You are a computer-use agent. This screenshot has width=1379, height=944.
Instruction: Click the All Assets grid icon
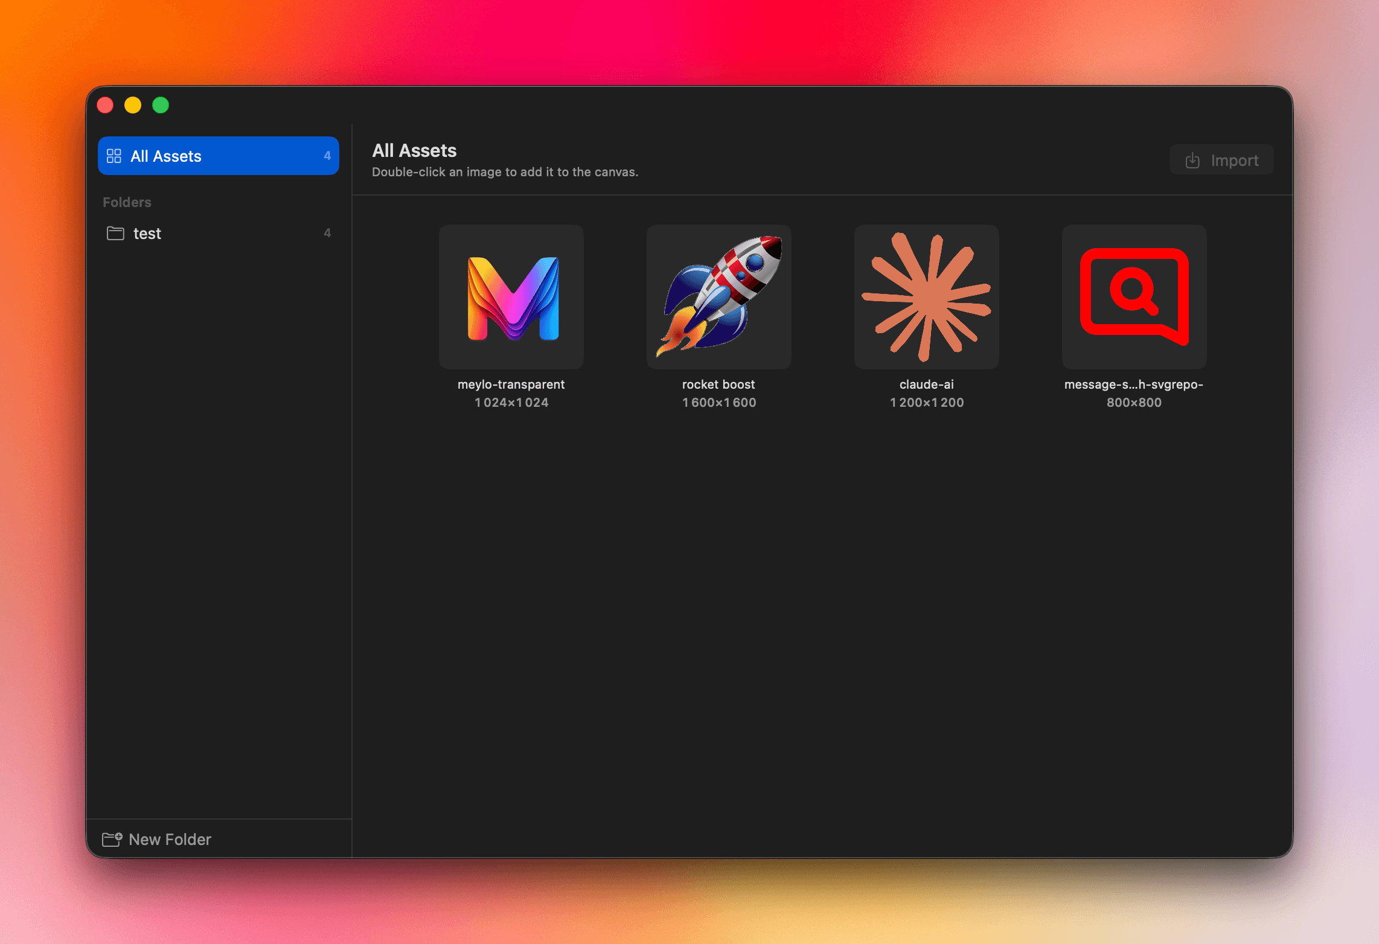pos(114,156)
